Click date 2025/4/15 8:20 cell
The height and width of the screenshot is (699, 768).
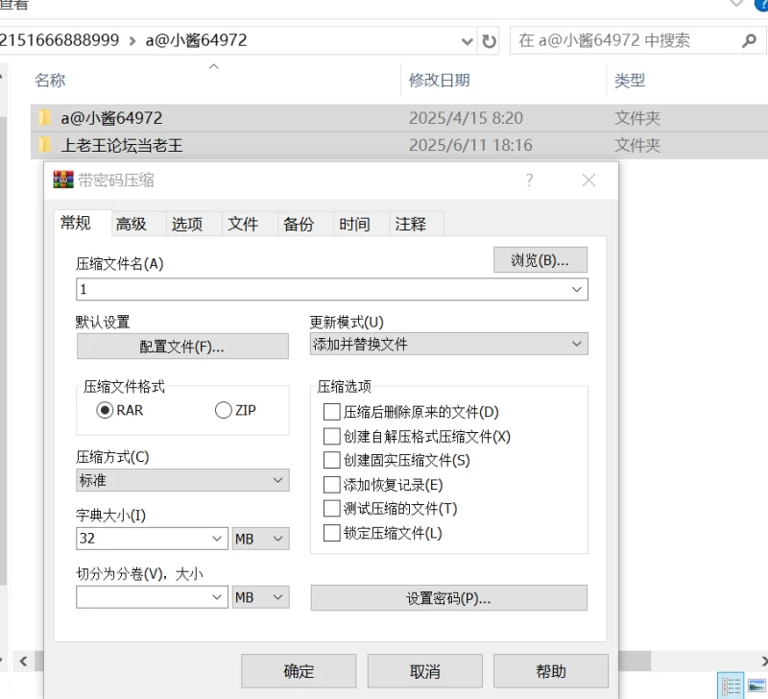click(x=466, y=118)
